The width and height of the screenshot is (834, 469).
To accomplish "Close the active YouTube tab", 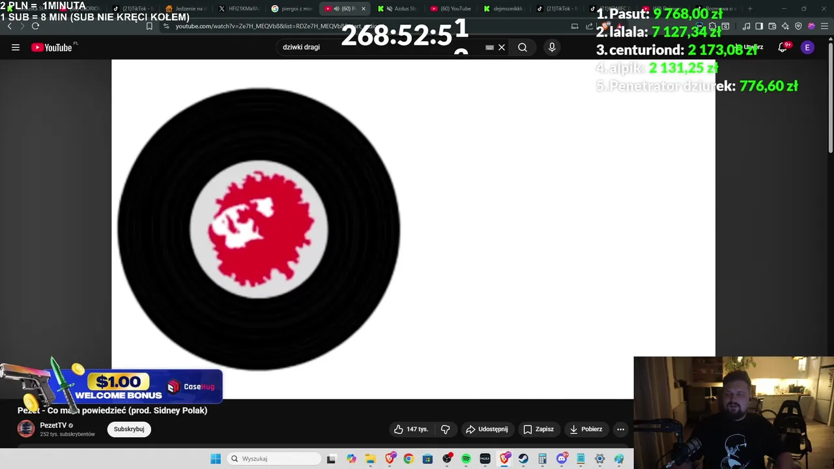I will click(364, 8).
